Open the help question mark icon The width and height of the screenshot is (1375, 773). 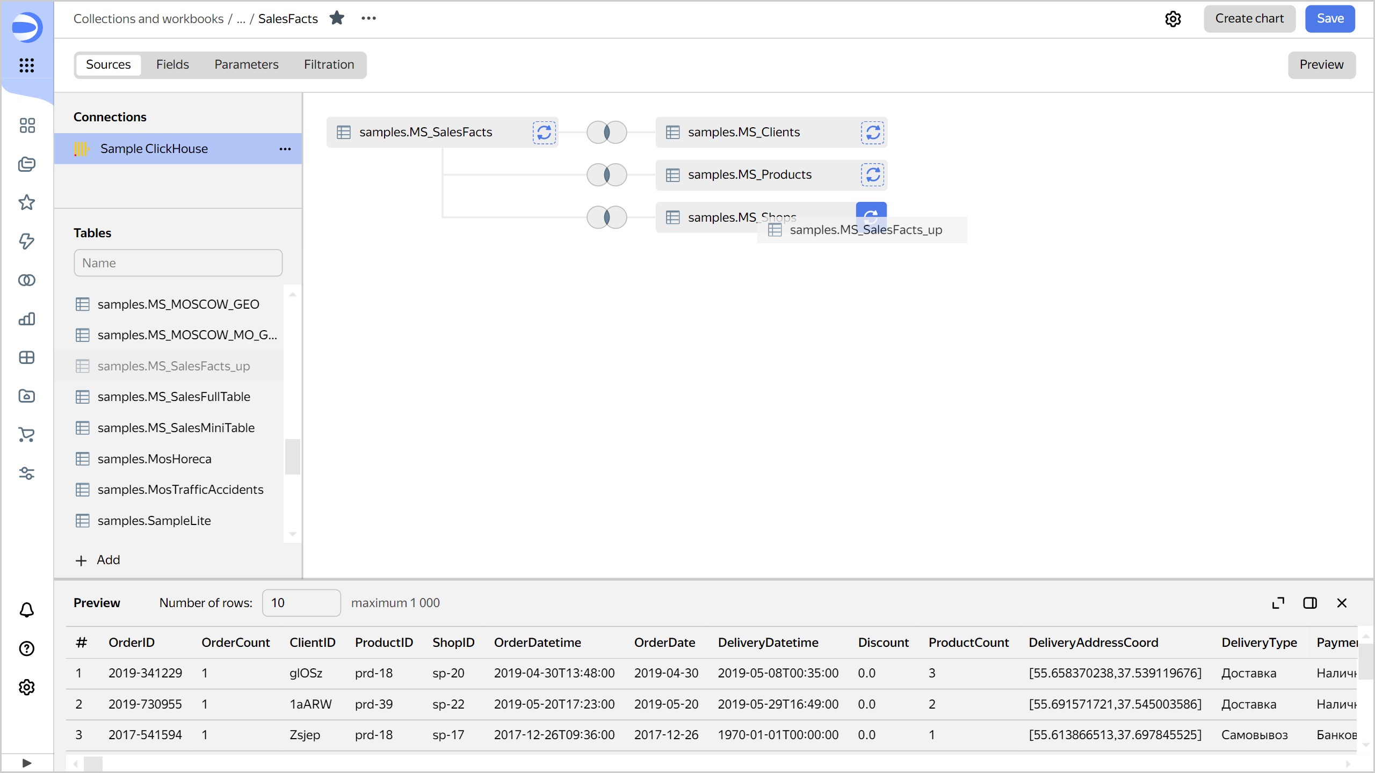(x=26, y=649)
